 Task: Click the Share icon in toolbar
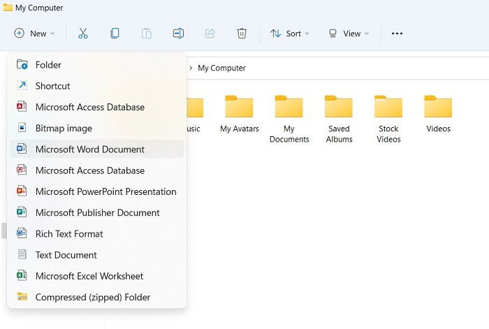point(210,34)
